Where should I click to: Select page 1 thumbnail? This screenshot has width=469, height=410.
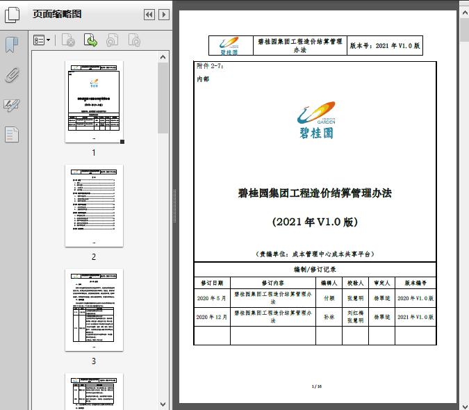[94, 101]
